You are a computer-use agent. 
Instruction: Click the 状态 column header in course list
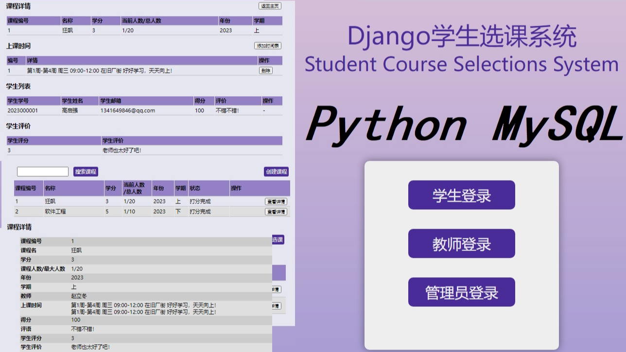coord(195,188)
